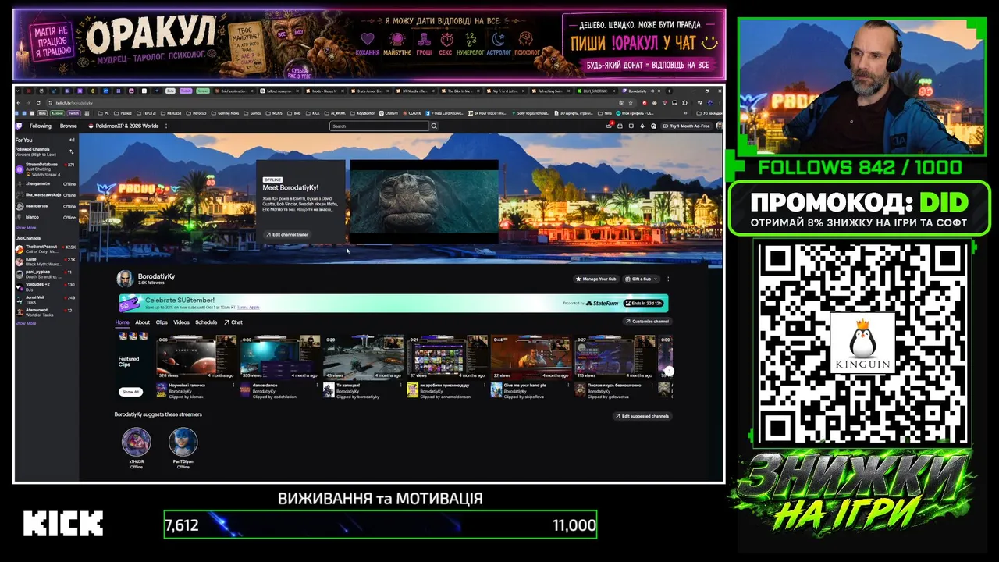Open StreamDatabase channel in sidebar
This screenshot has width=999, height=562.
45,168
